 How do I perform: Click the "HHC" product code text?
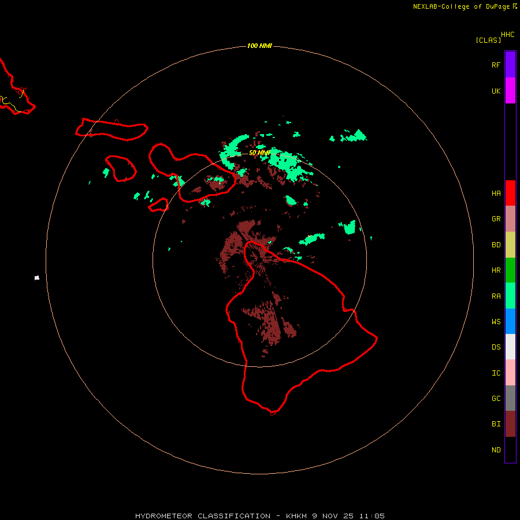pos(507,35)
